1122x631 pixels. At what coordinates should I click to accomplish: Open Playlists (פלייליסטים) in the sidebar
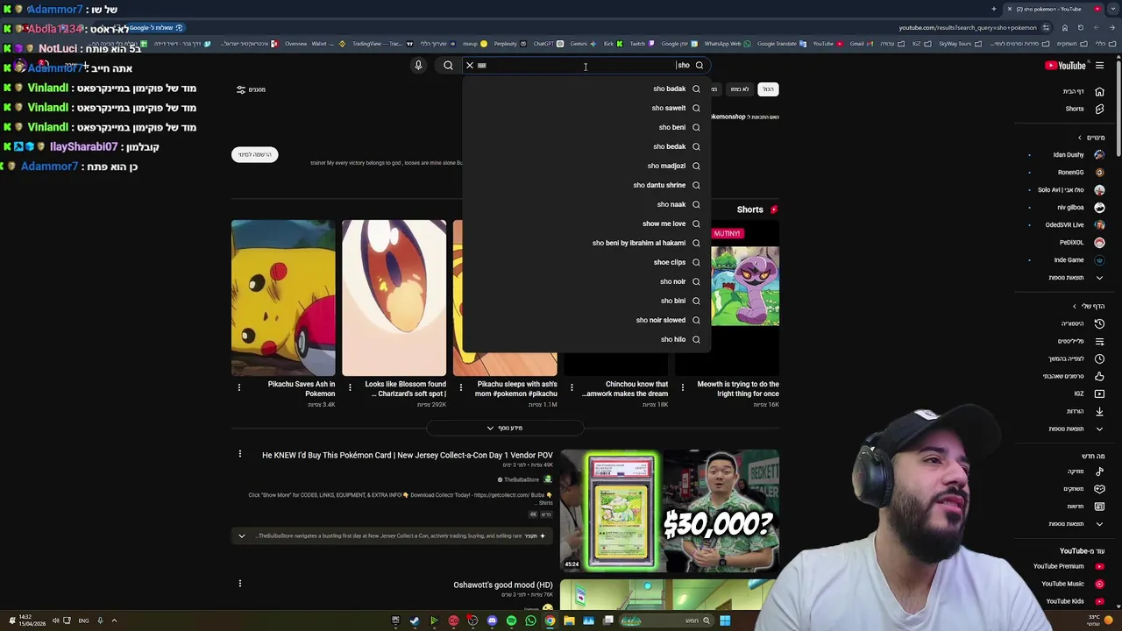(x=1080, y=341)
